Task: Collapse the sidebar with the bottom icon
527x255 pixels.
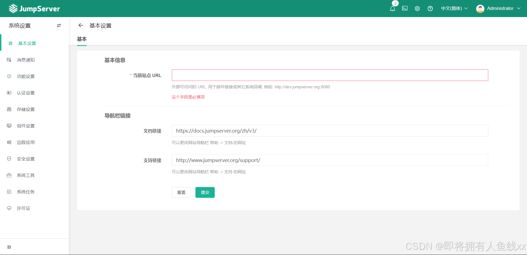Action: coord(9,247)
